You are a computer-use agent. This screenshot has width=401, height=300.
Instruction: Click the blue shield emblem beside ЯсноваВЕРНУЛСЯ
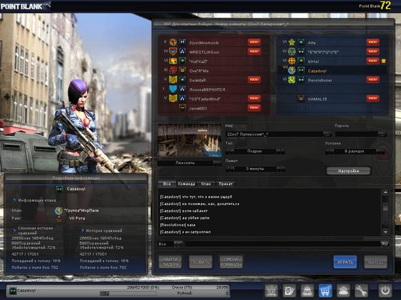click(x=173, y=89)
